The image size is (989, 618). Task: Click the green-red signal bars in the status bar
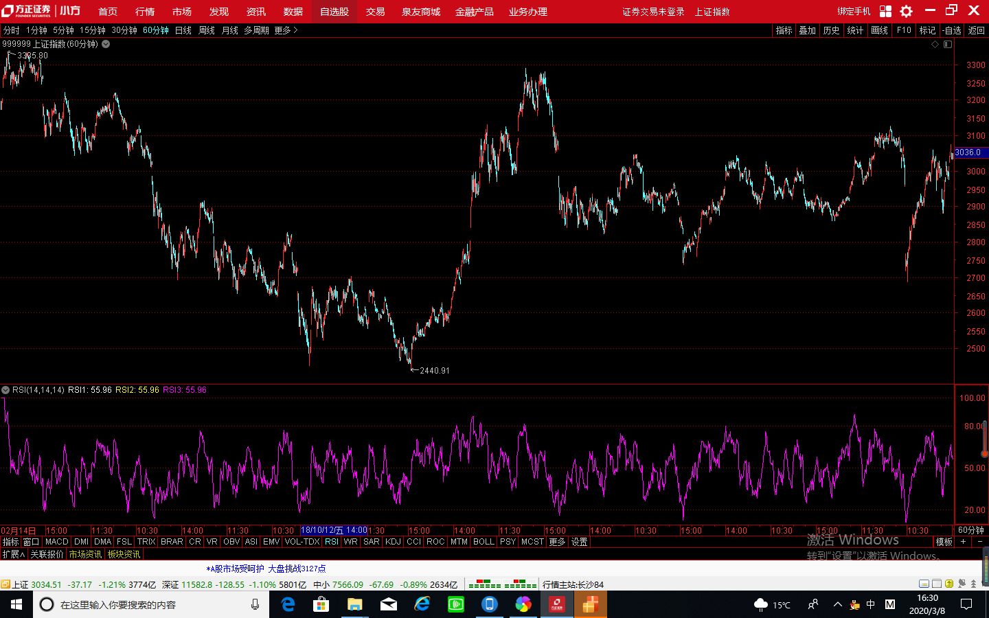(x=502, y=584)
